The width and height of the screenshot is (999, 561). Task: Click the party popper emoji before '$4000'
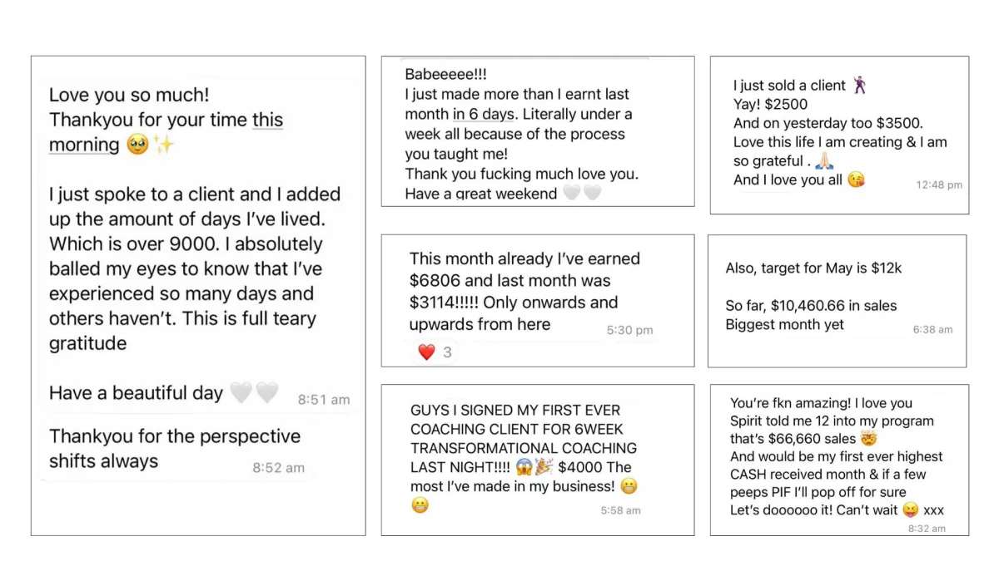point(544,467)
